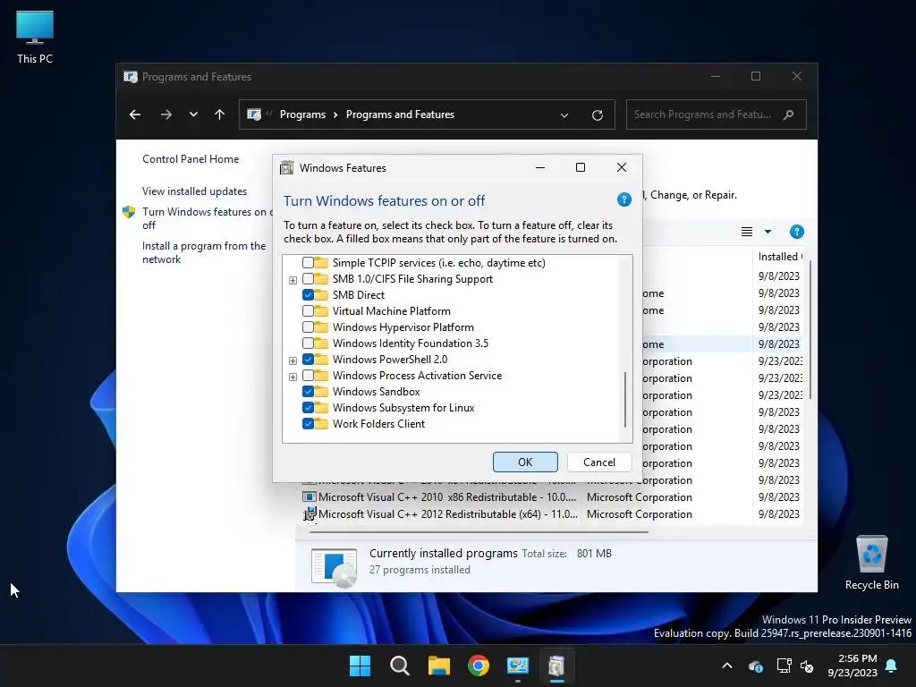Screen dimensions: 916x687
Task: Open Control Panel Home link
Action: (x=191, y=159)
